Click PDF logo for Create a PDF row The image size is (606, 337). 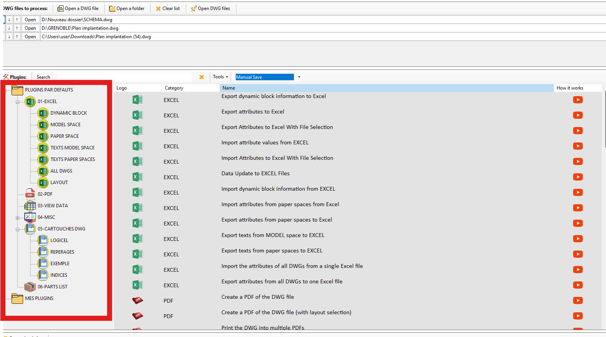pyautogui.click(x=137, y=300)
